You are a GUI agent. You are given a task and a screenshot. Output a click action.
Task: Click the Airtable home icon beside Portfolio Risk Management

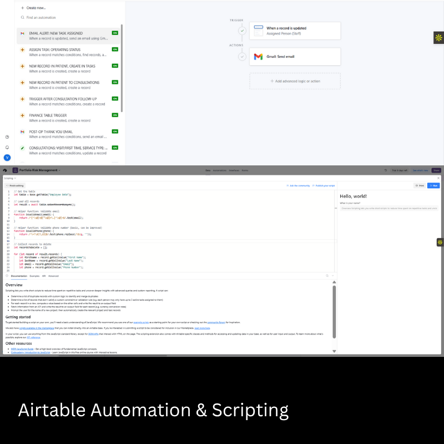pyautogui.click(x=5, y=170)
